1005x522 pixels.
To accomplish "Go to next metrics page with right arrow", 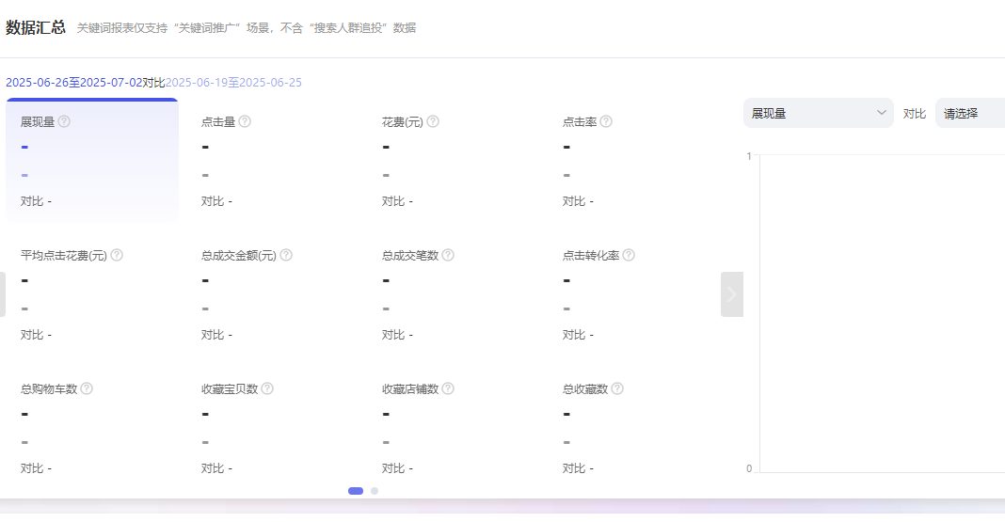I will click(x=731, y=294).
